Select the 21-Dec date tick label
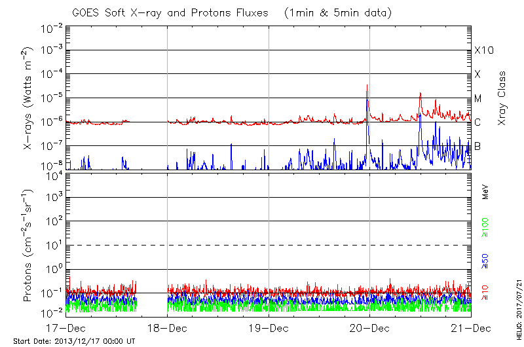The width and height of the screenshot is (524, 347). pyautogui.click(x=470, y=327)
